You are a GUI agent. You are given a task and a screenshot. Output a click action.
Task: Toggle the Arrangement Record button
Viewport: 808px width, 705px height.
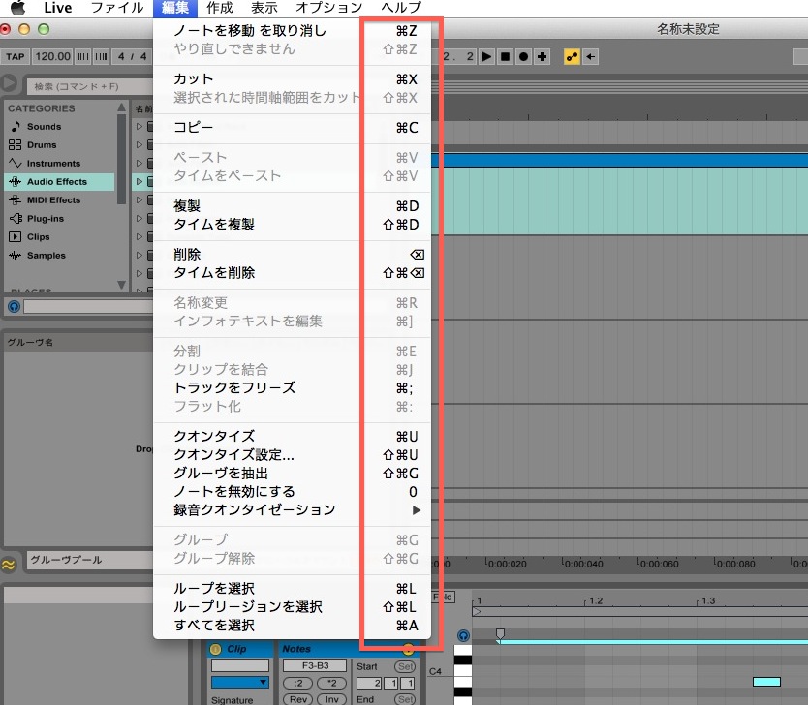click(x=523, y=56)
